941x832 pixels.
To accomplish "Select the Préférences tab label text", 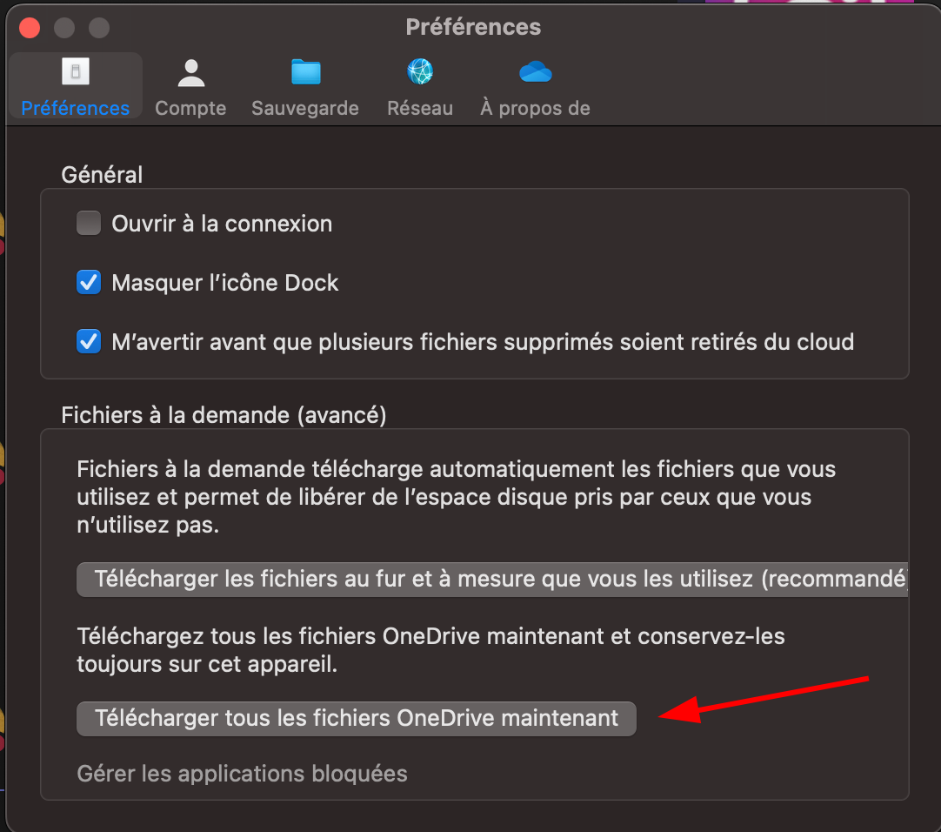I will coord(76,109).
